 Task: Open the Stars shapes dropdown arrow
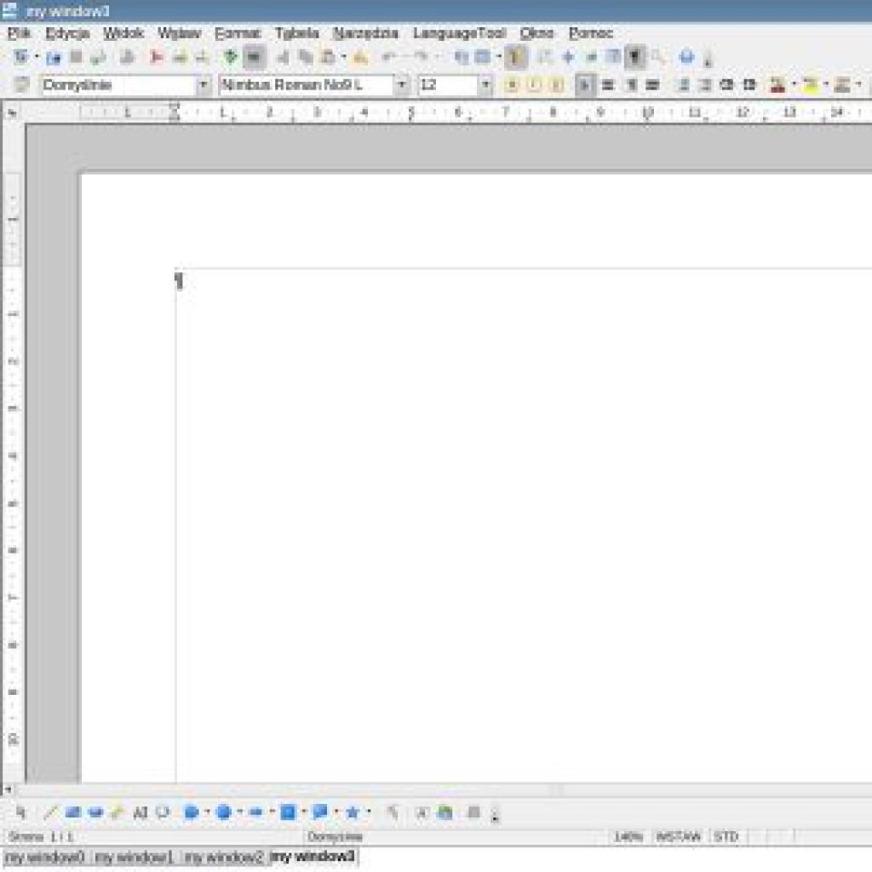pos(368,812)
